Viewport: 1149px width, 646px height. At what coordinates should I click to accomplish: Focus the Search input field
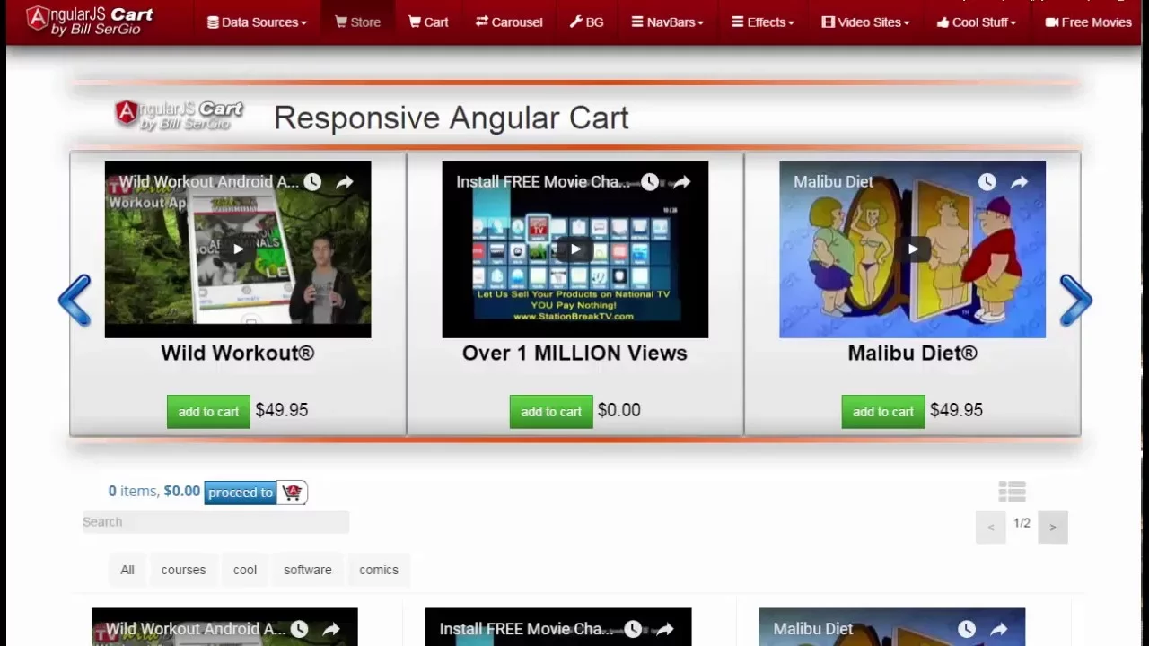pos(215,522)
